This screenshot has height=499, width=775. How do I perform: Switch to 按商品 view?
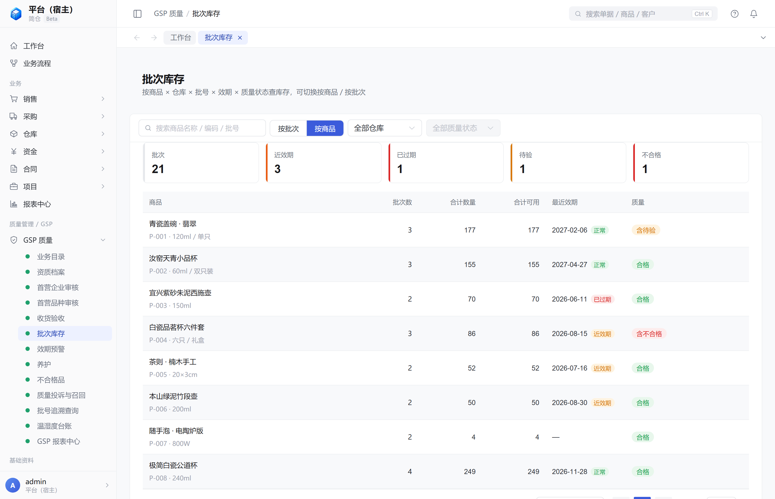pyautogui.click(x=325, y=128)
